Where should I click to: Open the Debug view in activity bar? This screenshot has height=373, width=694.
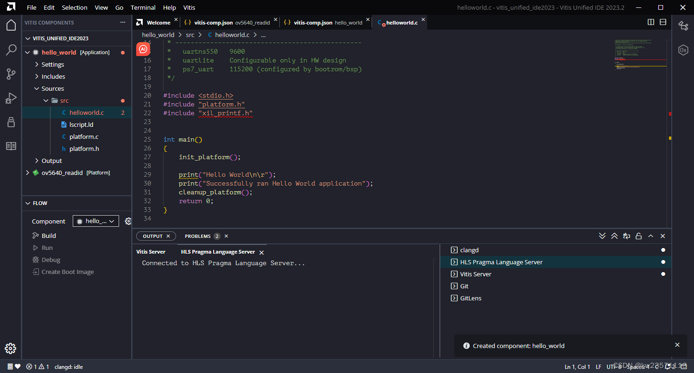[11, 98]
